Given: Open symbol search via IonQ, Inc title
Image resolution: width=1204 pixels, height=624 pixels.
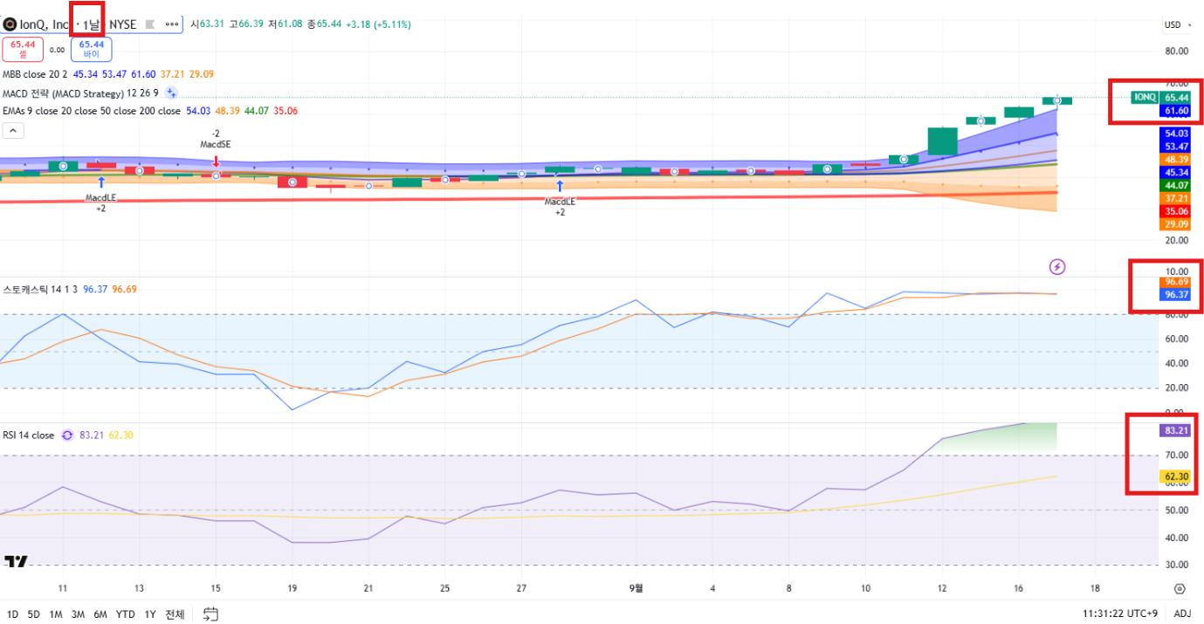Looking at the screenshot, I should [x=45, y=24].
